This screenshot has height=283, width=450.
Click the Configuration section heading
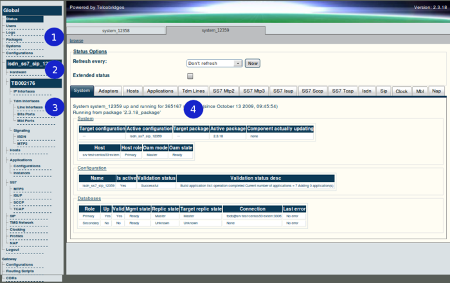[x=92, y=169]
